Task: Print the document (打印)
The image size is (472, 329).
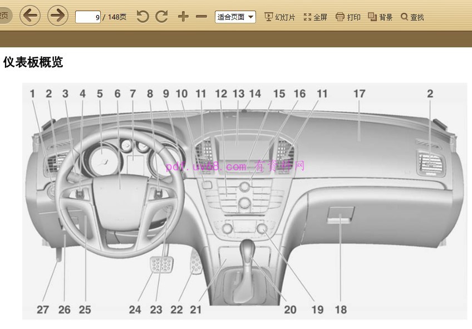Action: (x=348, y=17)
